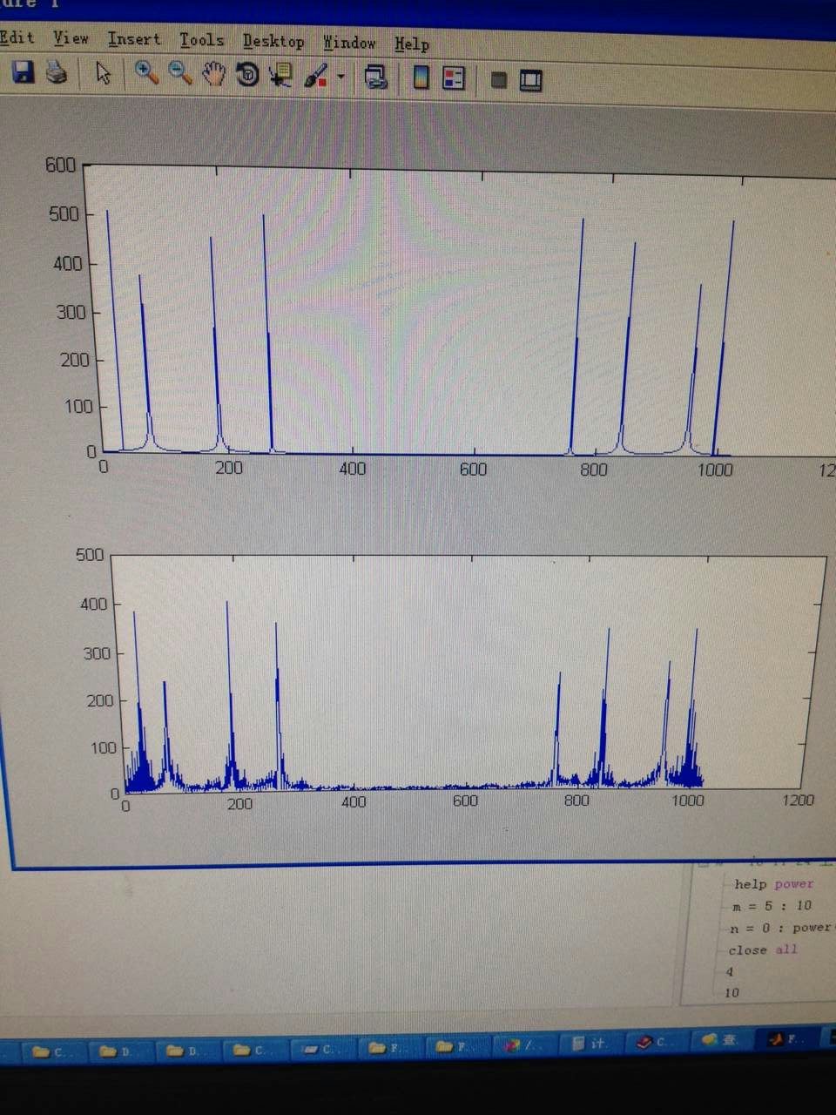Select the Zoom In magnifier tool
This screenshot has width=836, height=1115.
click(x=145, y=74)
